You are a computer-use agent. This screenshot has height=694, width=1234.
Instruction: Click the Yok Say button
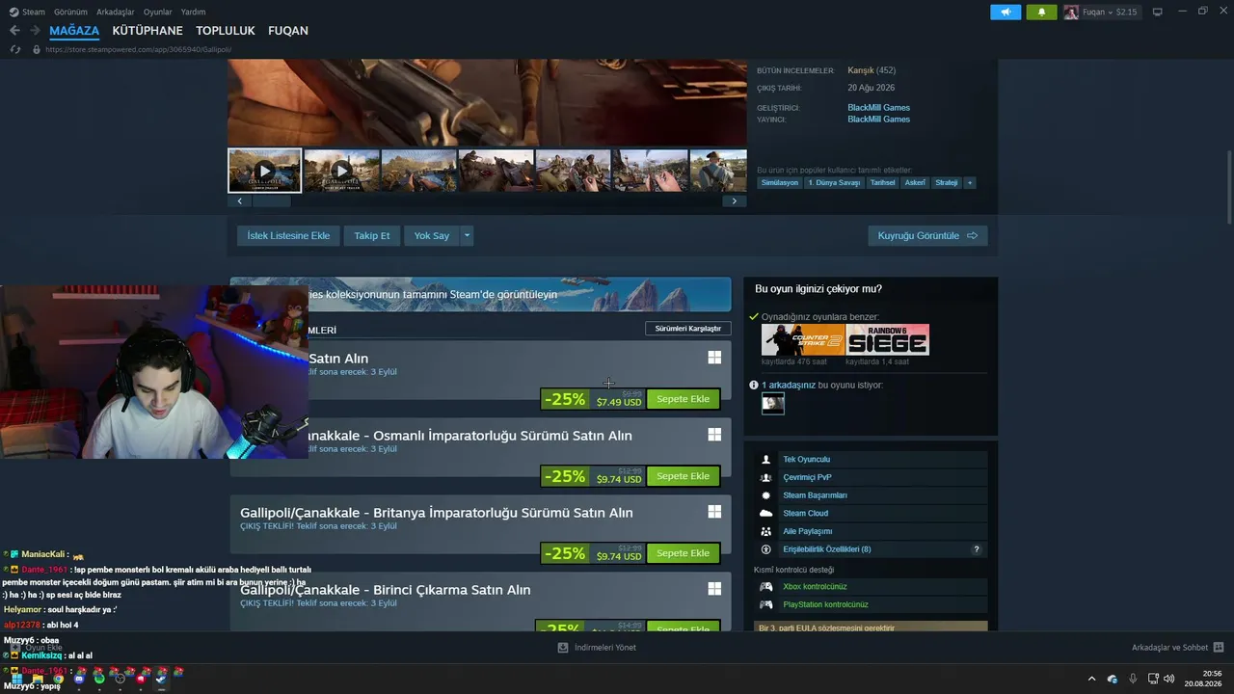[432, 236]
